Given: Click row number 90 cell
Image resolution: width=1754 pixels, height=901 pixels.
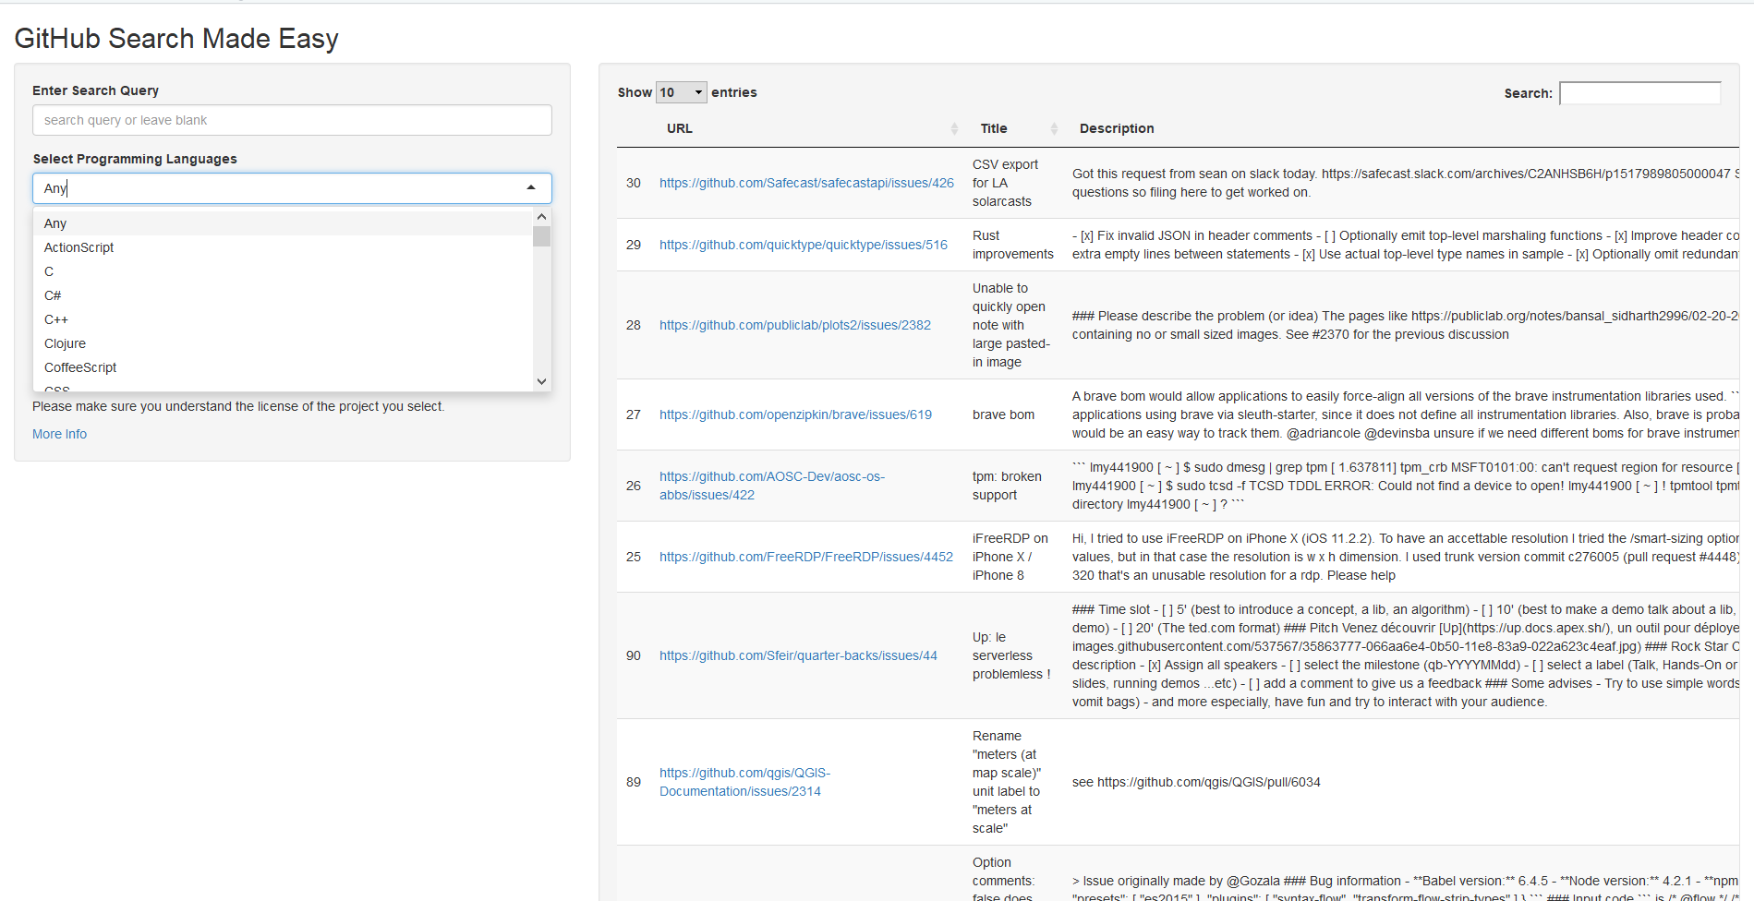Looking at the screenshot, I should (x=634, y=655).
